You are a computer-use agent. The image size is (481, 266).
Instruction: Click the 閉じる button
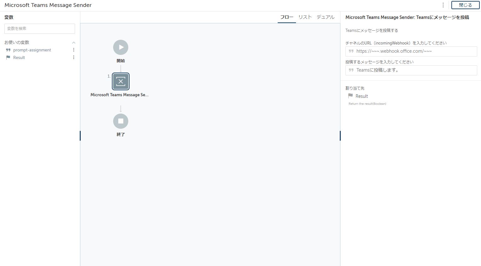pyautogui.click(x=466, y=5)
